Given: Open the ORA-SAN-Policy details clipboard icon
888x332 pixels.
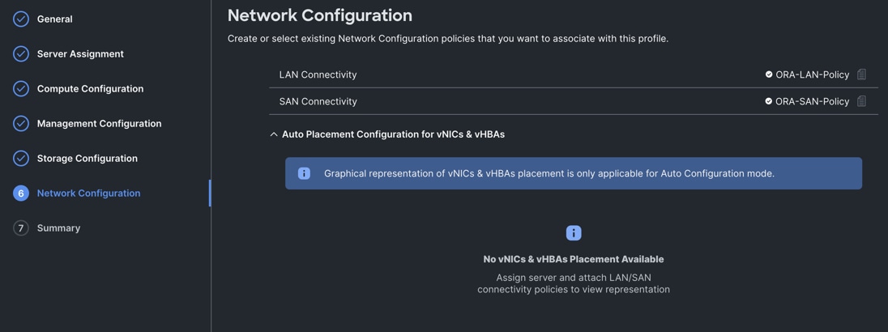Looking at the screenshot, I should 861,101.
